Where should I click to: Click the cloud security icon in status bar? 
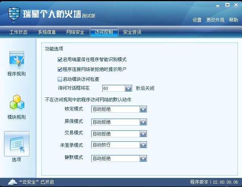click(x=13, y=182)
